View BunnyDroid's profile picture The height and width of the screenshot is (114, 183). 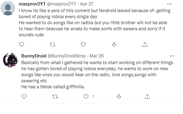coord(10,60)
